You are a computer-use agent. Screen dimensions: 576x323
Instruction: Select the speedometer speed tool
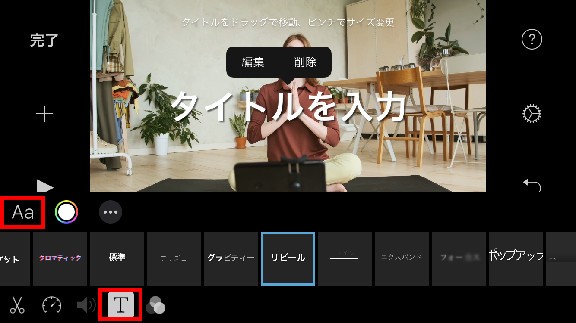point(52,305)
